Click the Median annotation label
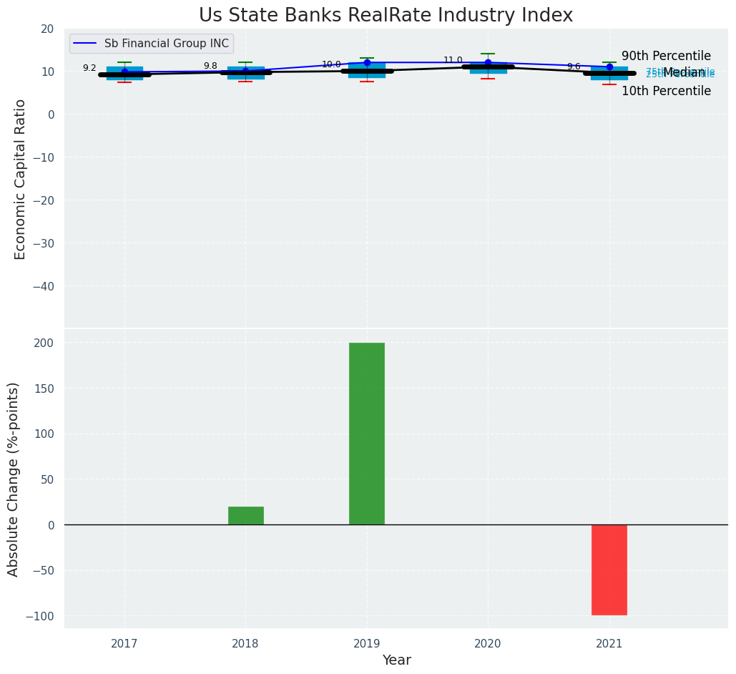Viewport: 736px width, 674px height. tap(684, 72)
